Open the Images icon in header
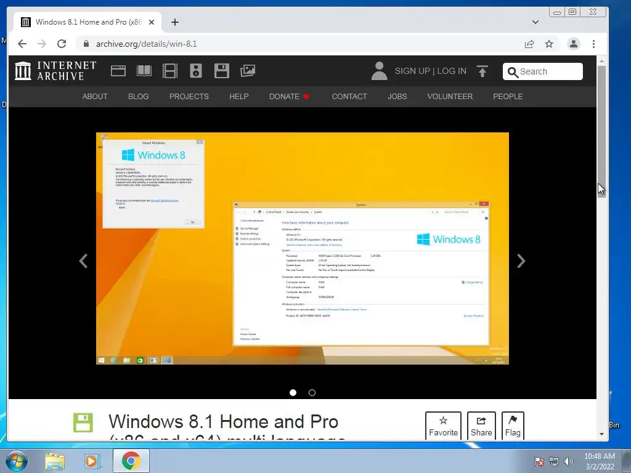Screen dimensions: 631x473 point(248,71)
